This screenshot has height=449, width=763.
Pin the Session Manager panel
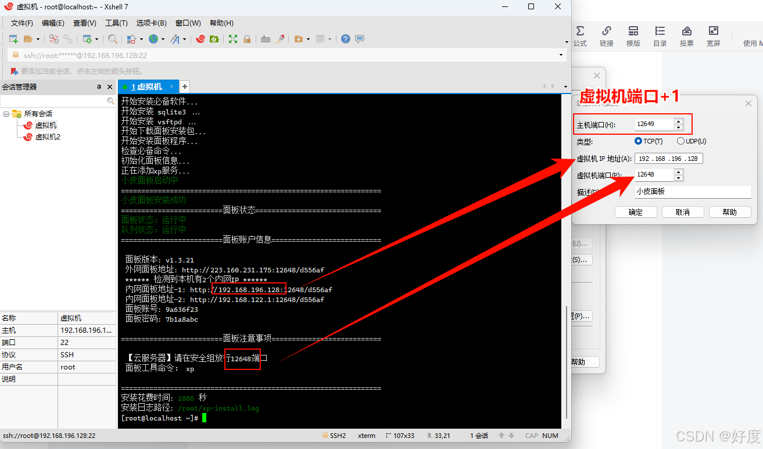99,87
